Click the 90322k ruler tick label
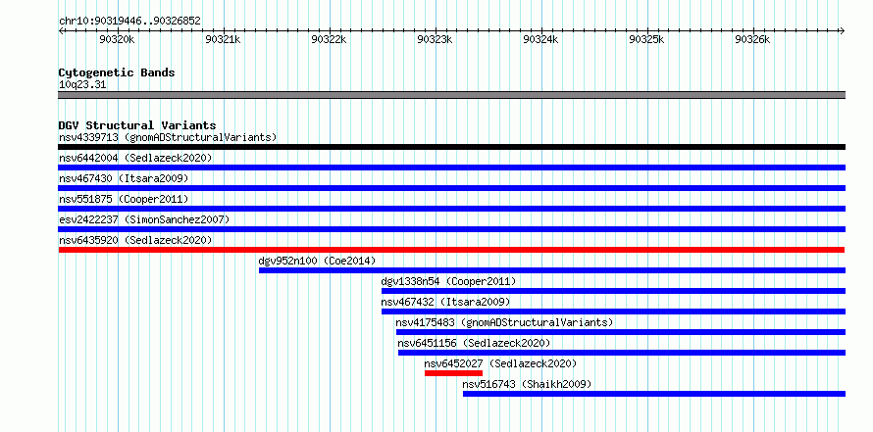 [329, 39]
